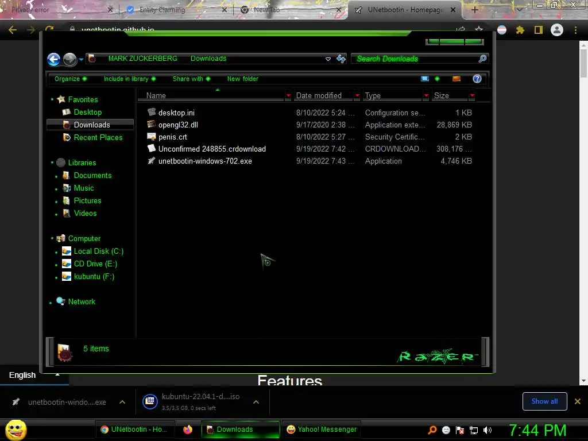The image size is (588, 441).
Task: Select Favorites in the navigation pane
Action: pyautogui.click(x=83, y=99)
